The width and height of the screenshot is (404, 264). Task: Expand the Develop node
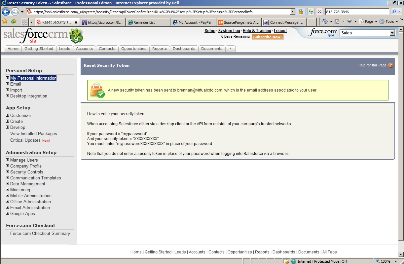point(8,127)
